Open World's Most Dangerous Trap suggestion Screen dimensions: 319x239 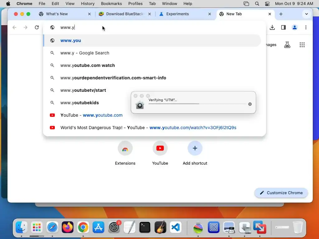click(x=152, y=128)
